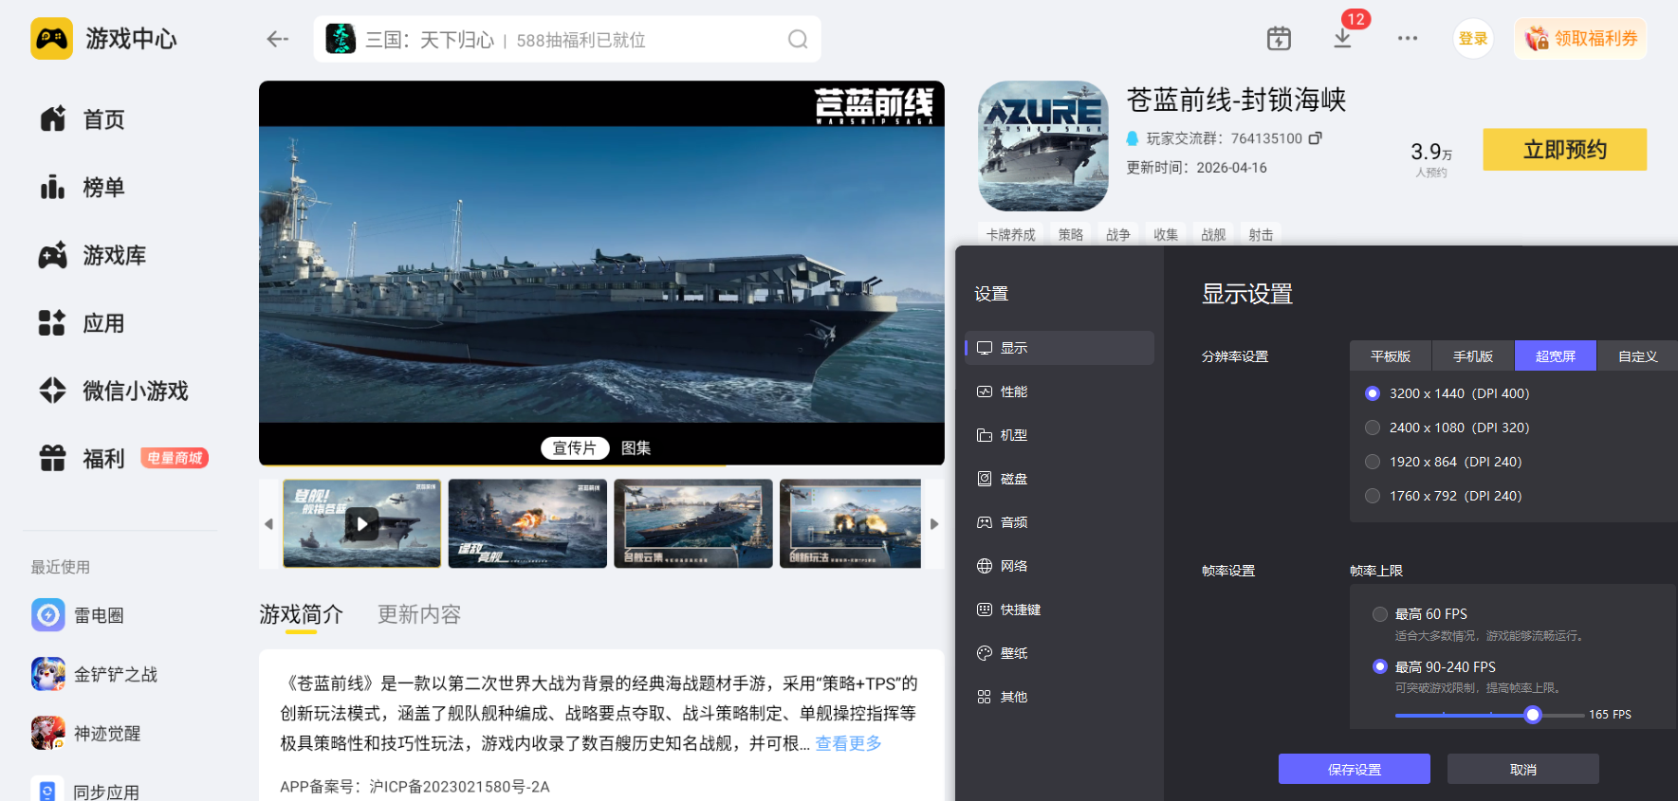Viewport: 1678px width, 801px height.
Task: Select 2400 x 1080 resolution option
Action: click(x=1373, y=428)
